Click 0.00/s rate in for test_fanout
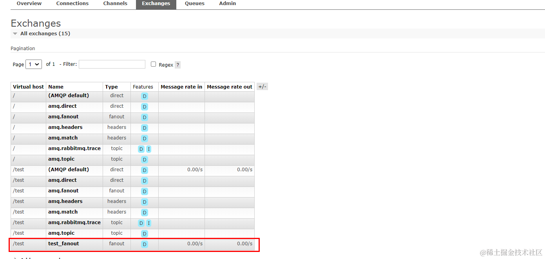545x259 pixels. pos(195,244)
